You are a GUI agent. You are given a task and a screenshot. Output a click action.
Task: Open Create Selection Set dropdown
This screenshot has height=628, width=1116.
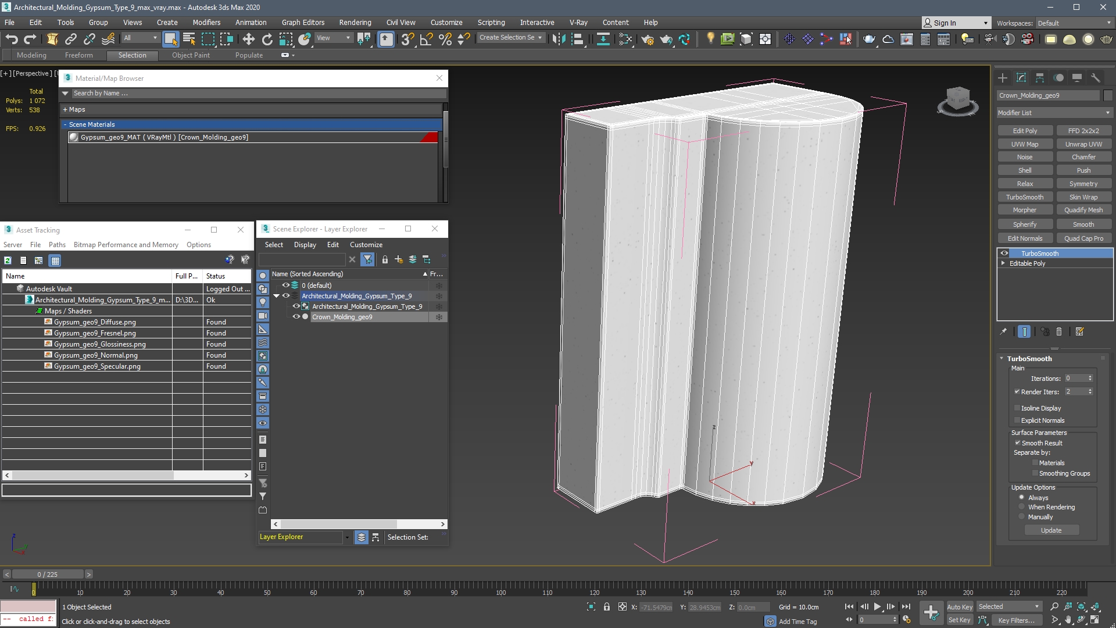[511, 38]
